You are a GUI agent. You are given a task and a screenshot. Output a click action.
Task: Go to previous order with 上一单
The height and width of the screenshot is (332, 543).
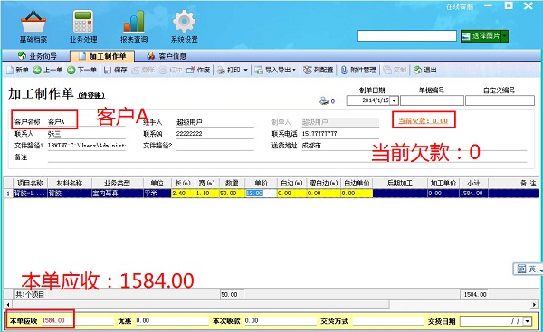tap(48, 70)
